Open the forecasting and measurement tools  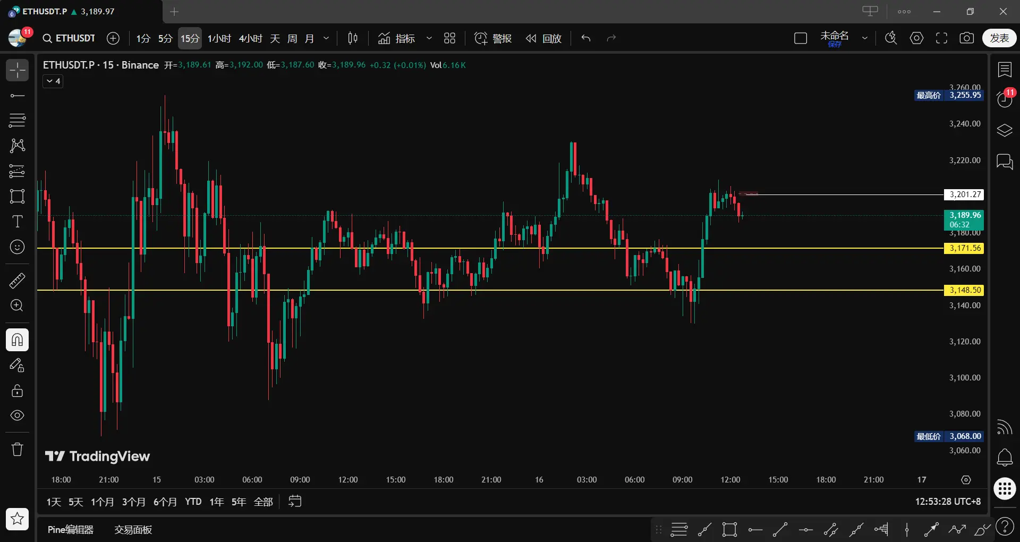[x=17, y=171]
